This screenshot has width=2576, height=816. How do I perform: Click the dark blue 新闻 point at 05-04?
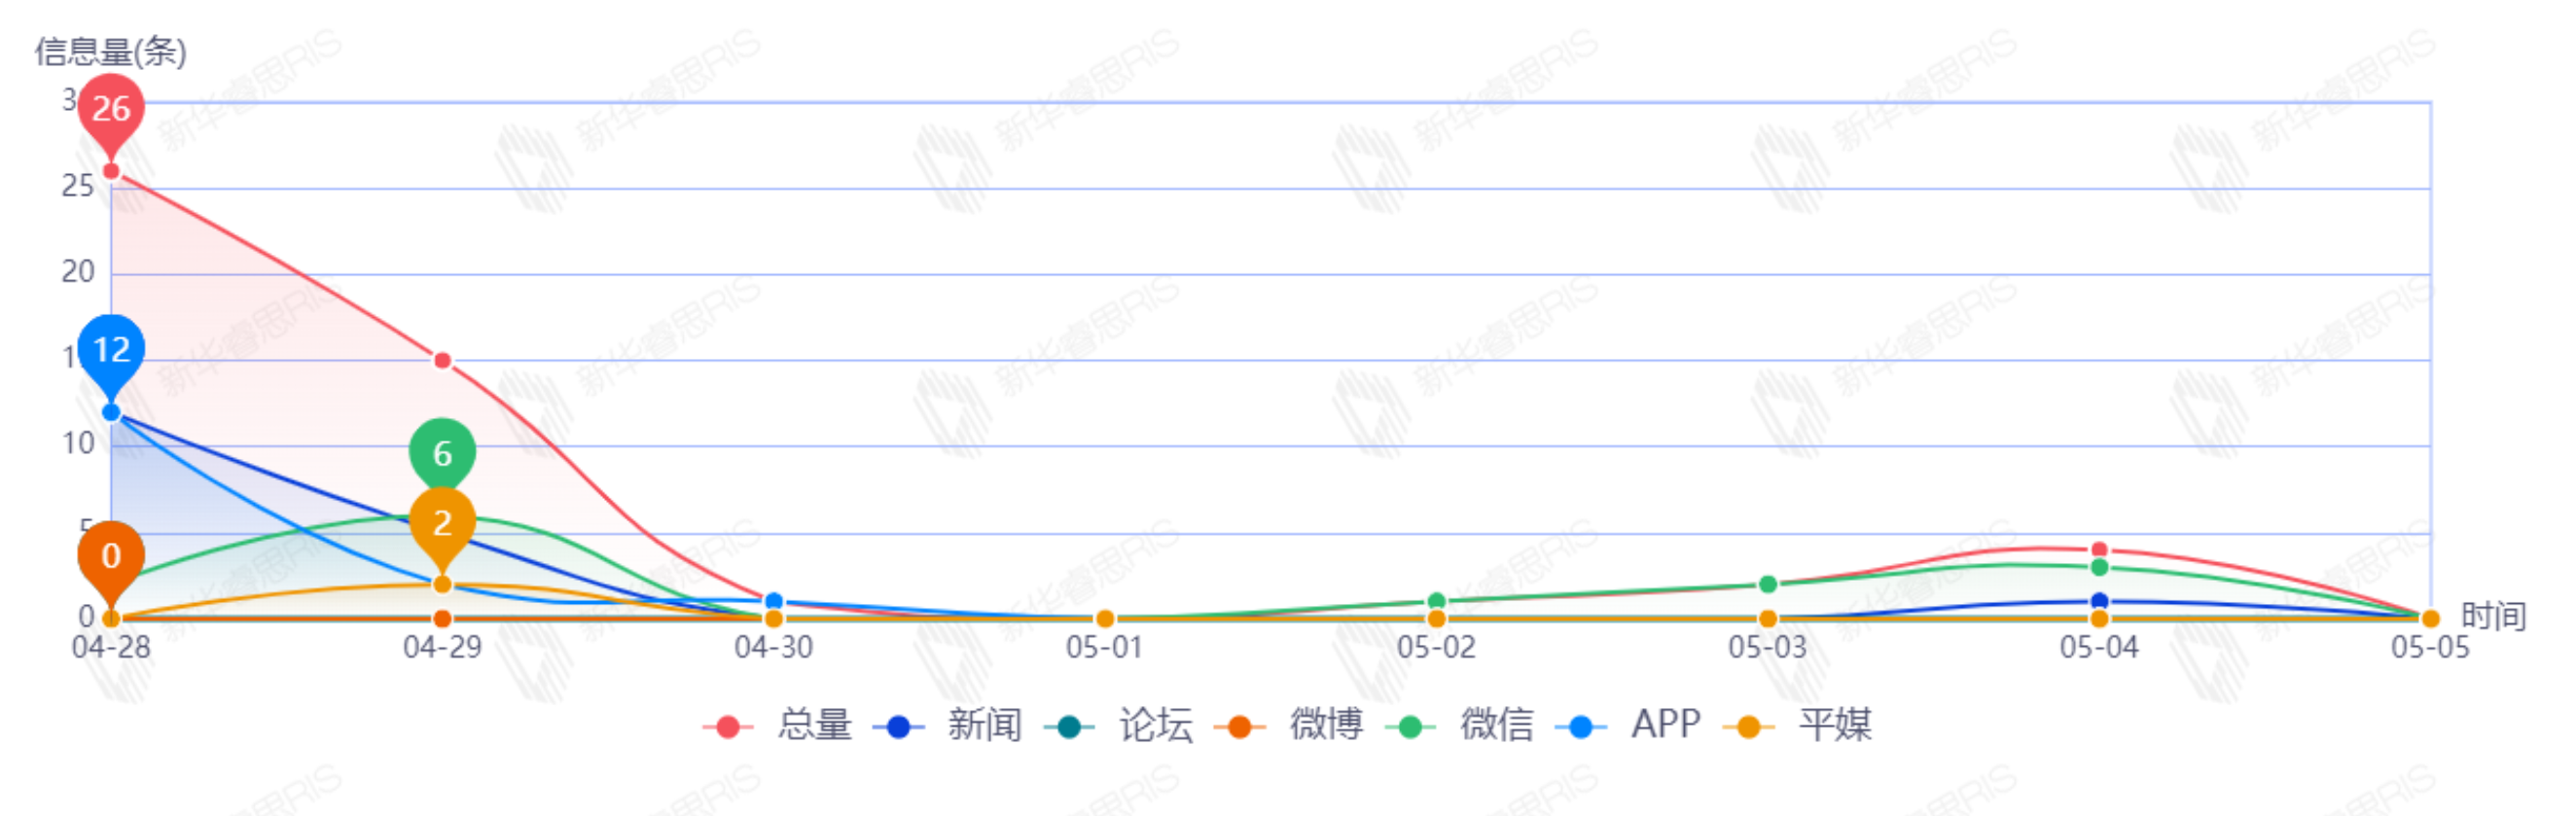(2099, 601)
